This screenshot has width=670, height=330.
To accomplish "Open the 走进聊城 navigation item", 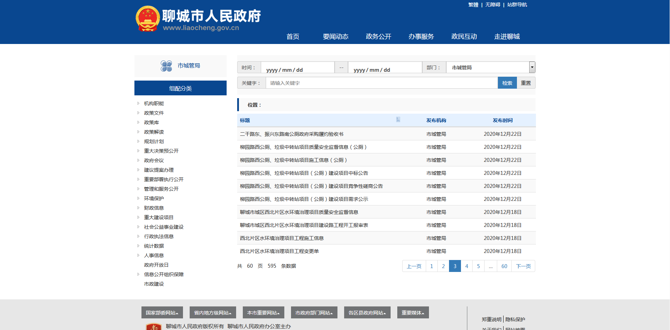I will [x=507, y=37].
